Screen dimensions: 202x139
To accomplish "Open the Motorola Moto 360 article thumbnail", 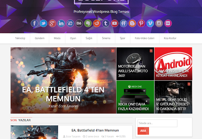I will (135, 63).
